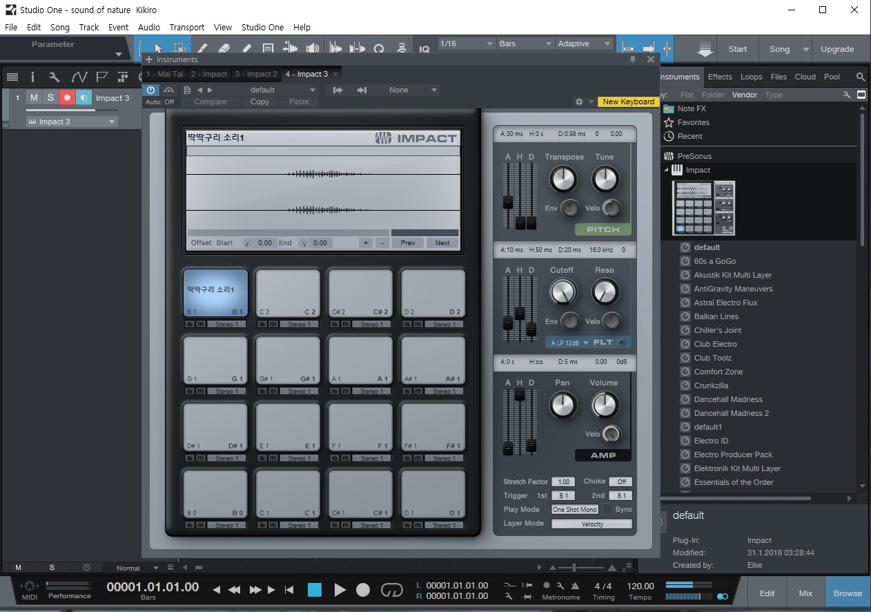Show automation via the curve icon
Screen dimensions: 871x612
(79, 77)
